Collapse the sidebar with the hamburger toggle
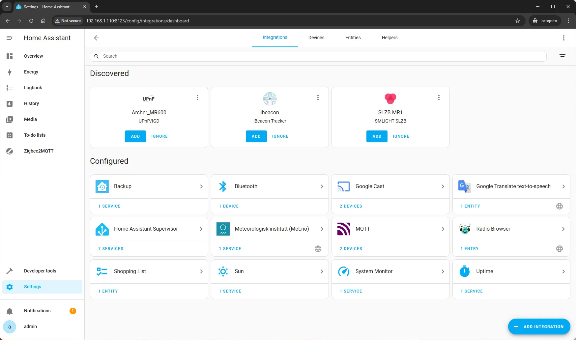 click(x=9, y=38)
